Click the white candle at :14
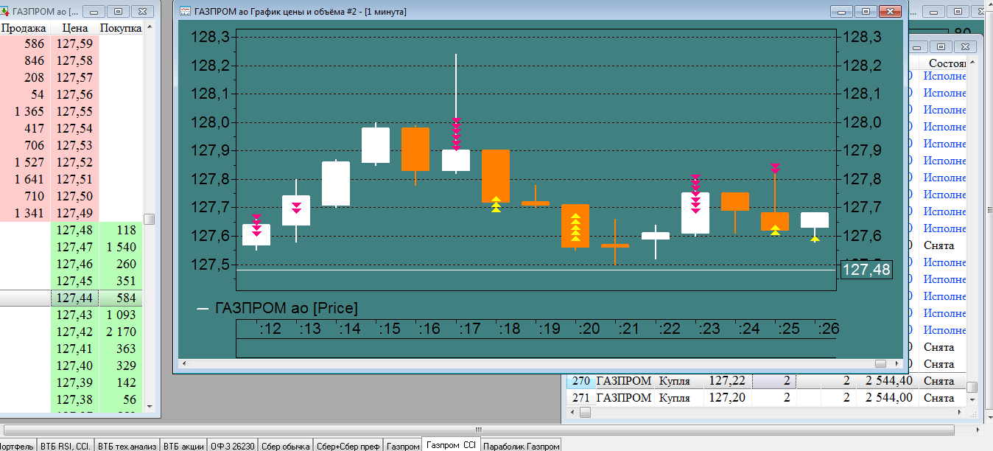993x451 pixels. coord(336,183)
